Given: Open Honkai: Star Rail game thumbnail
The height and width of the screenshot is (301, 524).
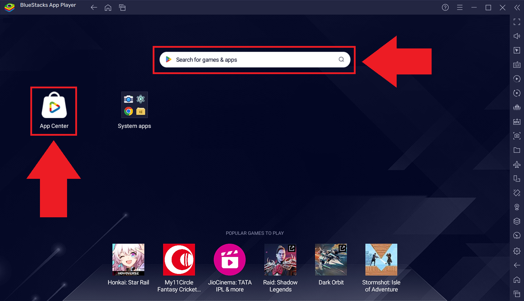Looking at the screenshot, I should click(128, 260).
